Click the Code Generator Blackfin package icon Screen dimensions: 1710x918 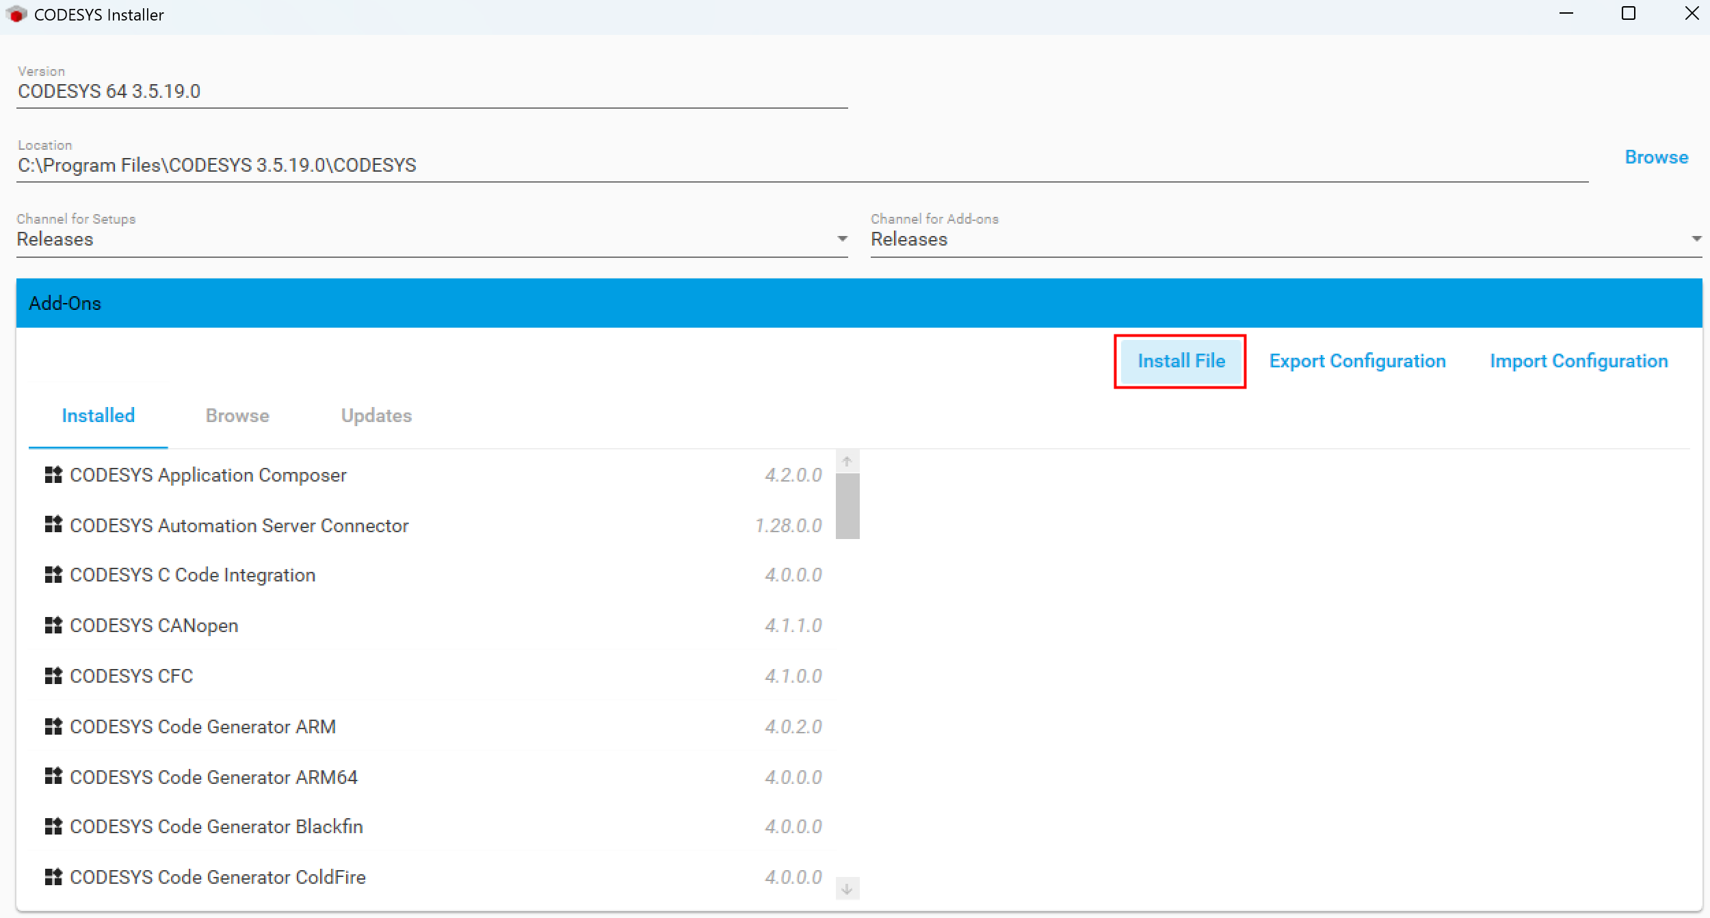tap(53, 826)
